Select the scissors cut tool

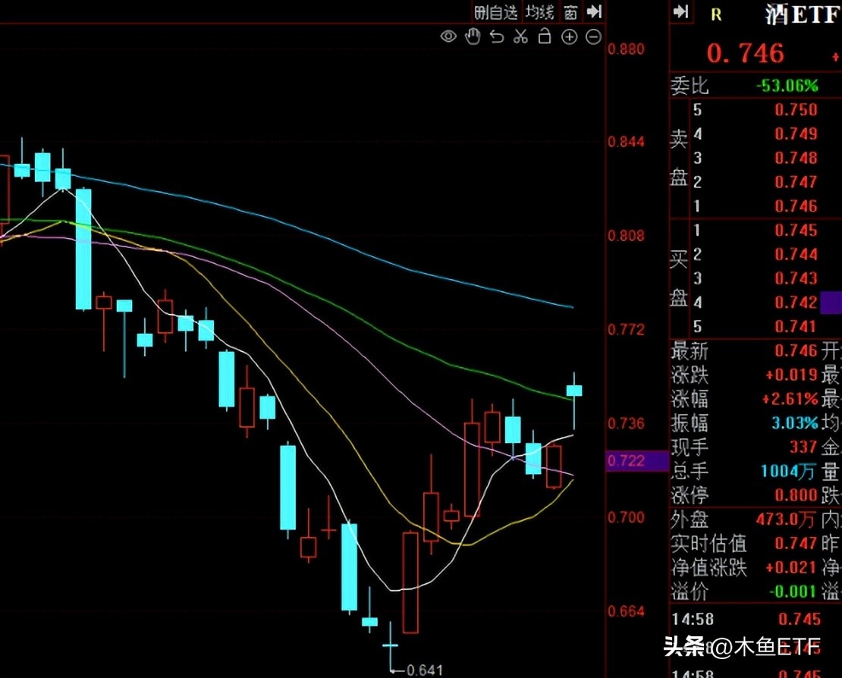point(520,36)
